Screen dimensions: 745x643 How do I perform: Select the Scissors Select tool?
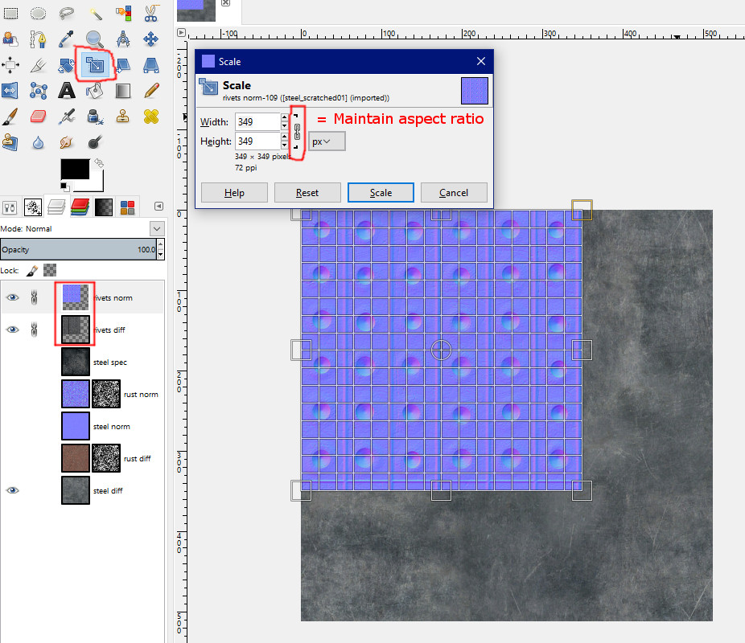click(x=150, y=13)
